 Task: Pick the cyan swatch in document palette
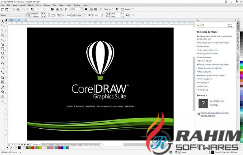pyautogui.click(x=64, y=148)
